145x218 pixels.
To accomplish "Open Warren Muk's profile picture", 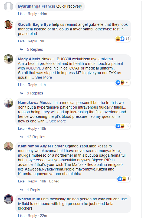I will [x=9, y=199].
